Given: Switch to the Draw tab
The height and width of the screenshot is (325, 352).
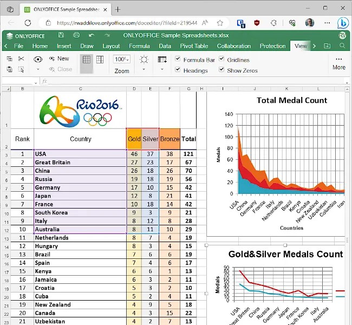Looking at the screenshot, I should point(87,46).
